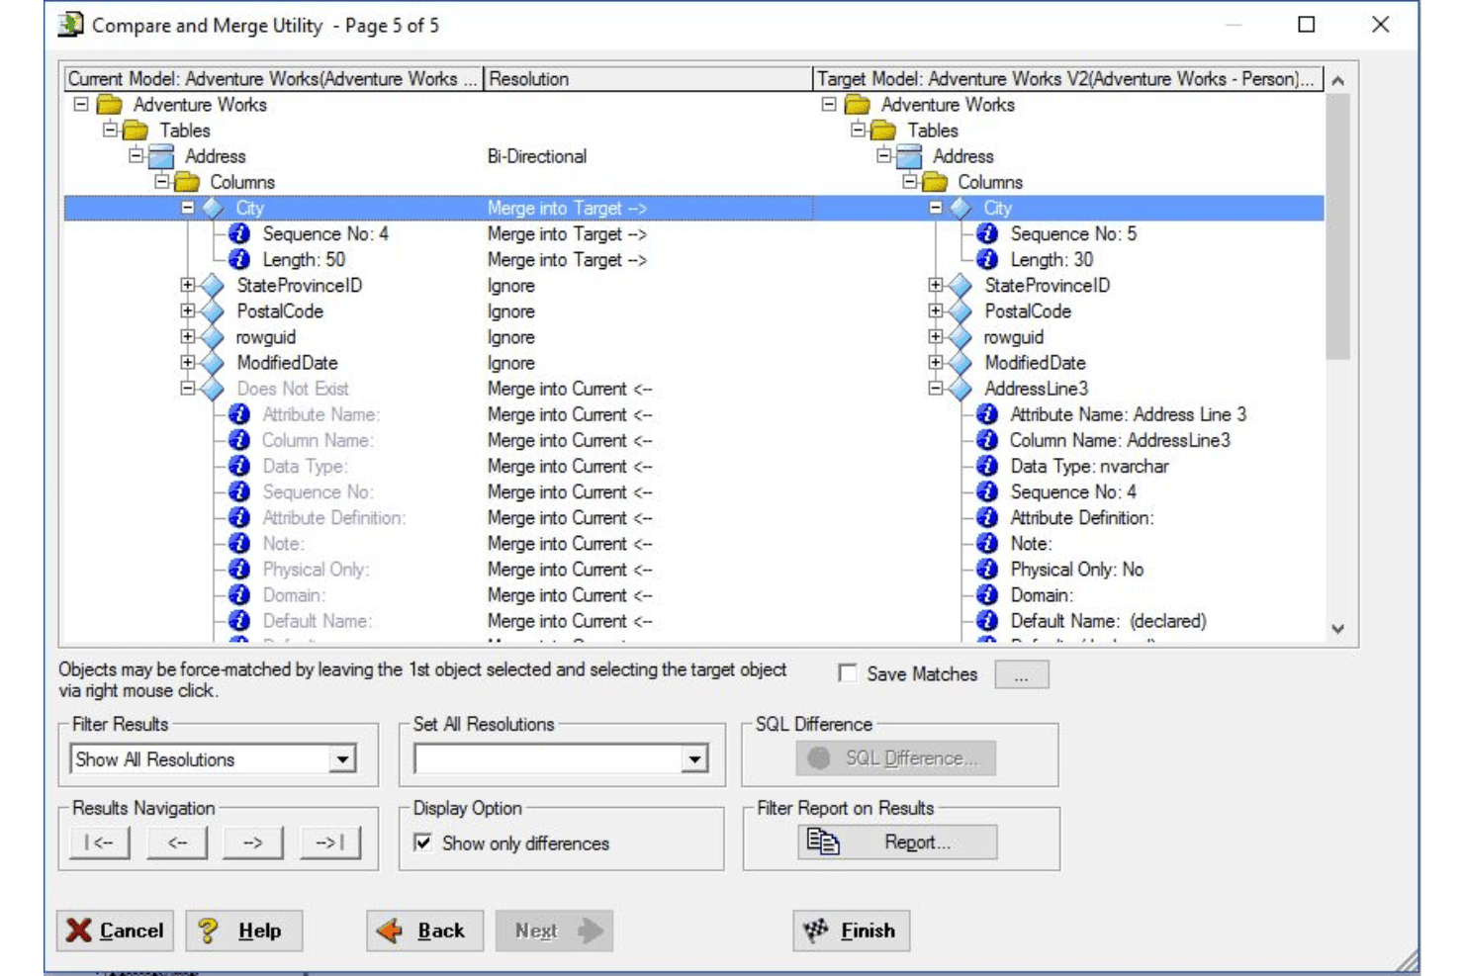Click info icon beside Default Name: (declared)
The image size is (1464, 976).
(987, 620)
